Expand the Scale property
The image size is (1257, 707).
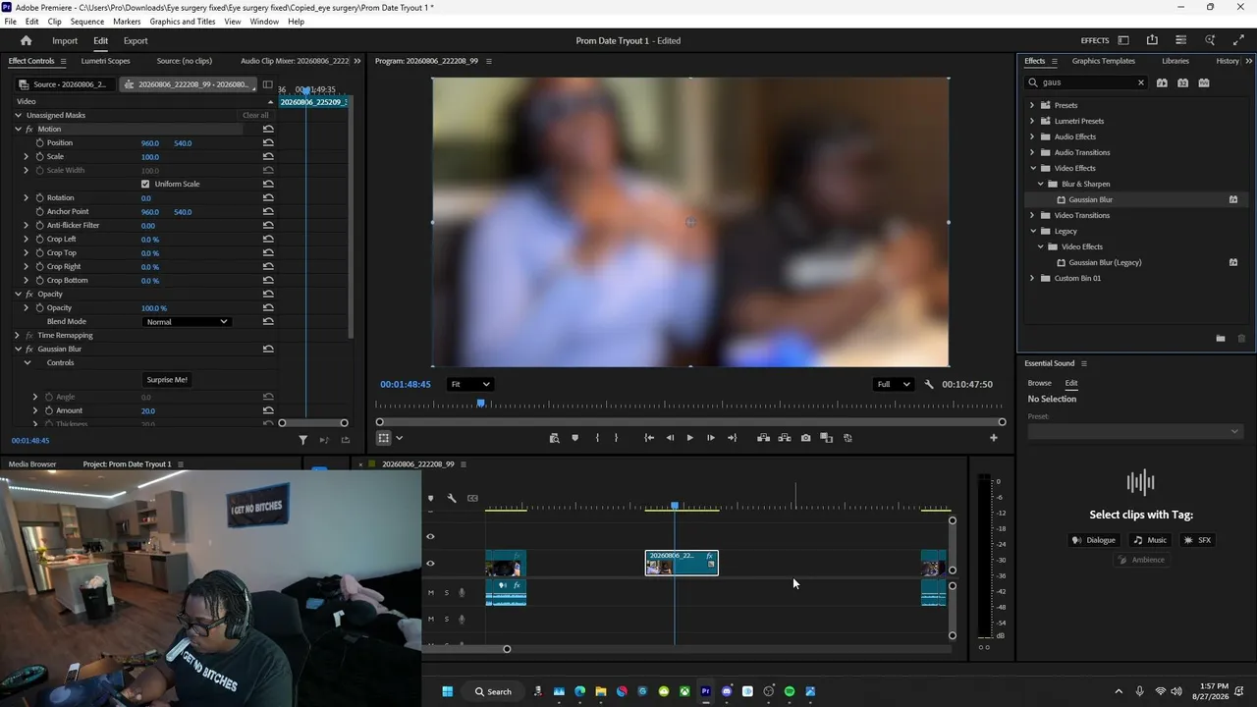click(x=27, y=157)
